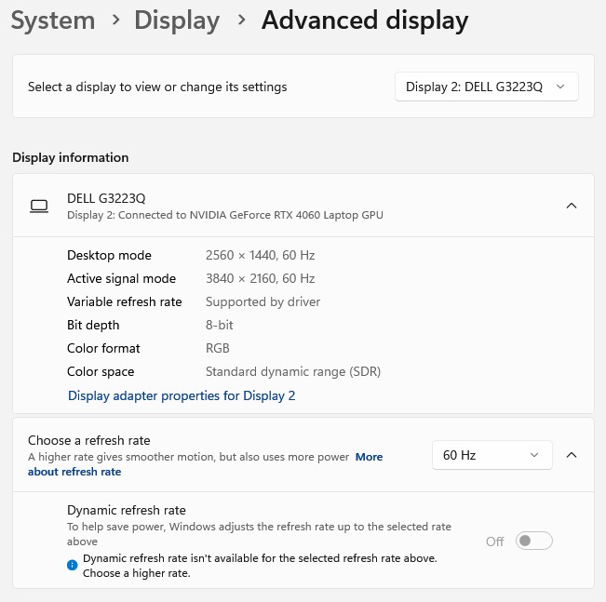The height and width of the screenshot is (602, 606).
Task: Click the Select a display to view text
Action: click(157, 87)
